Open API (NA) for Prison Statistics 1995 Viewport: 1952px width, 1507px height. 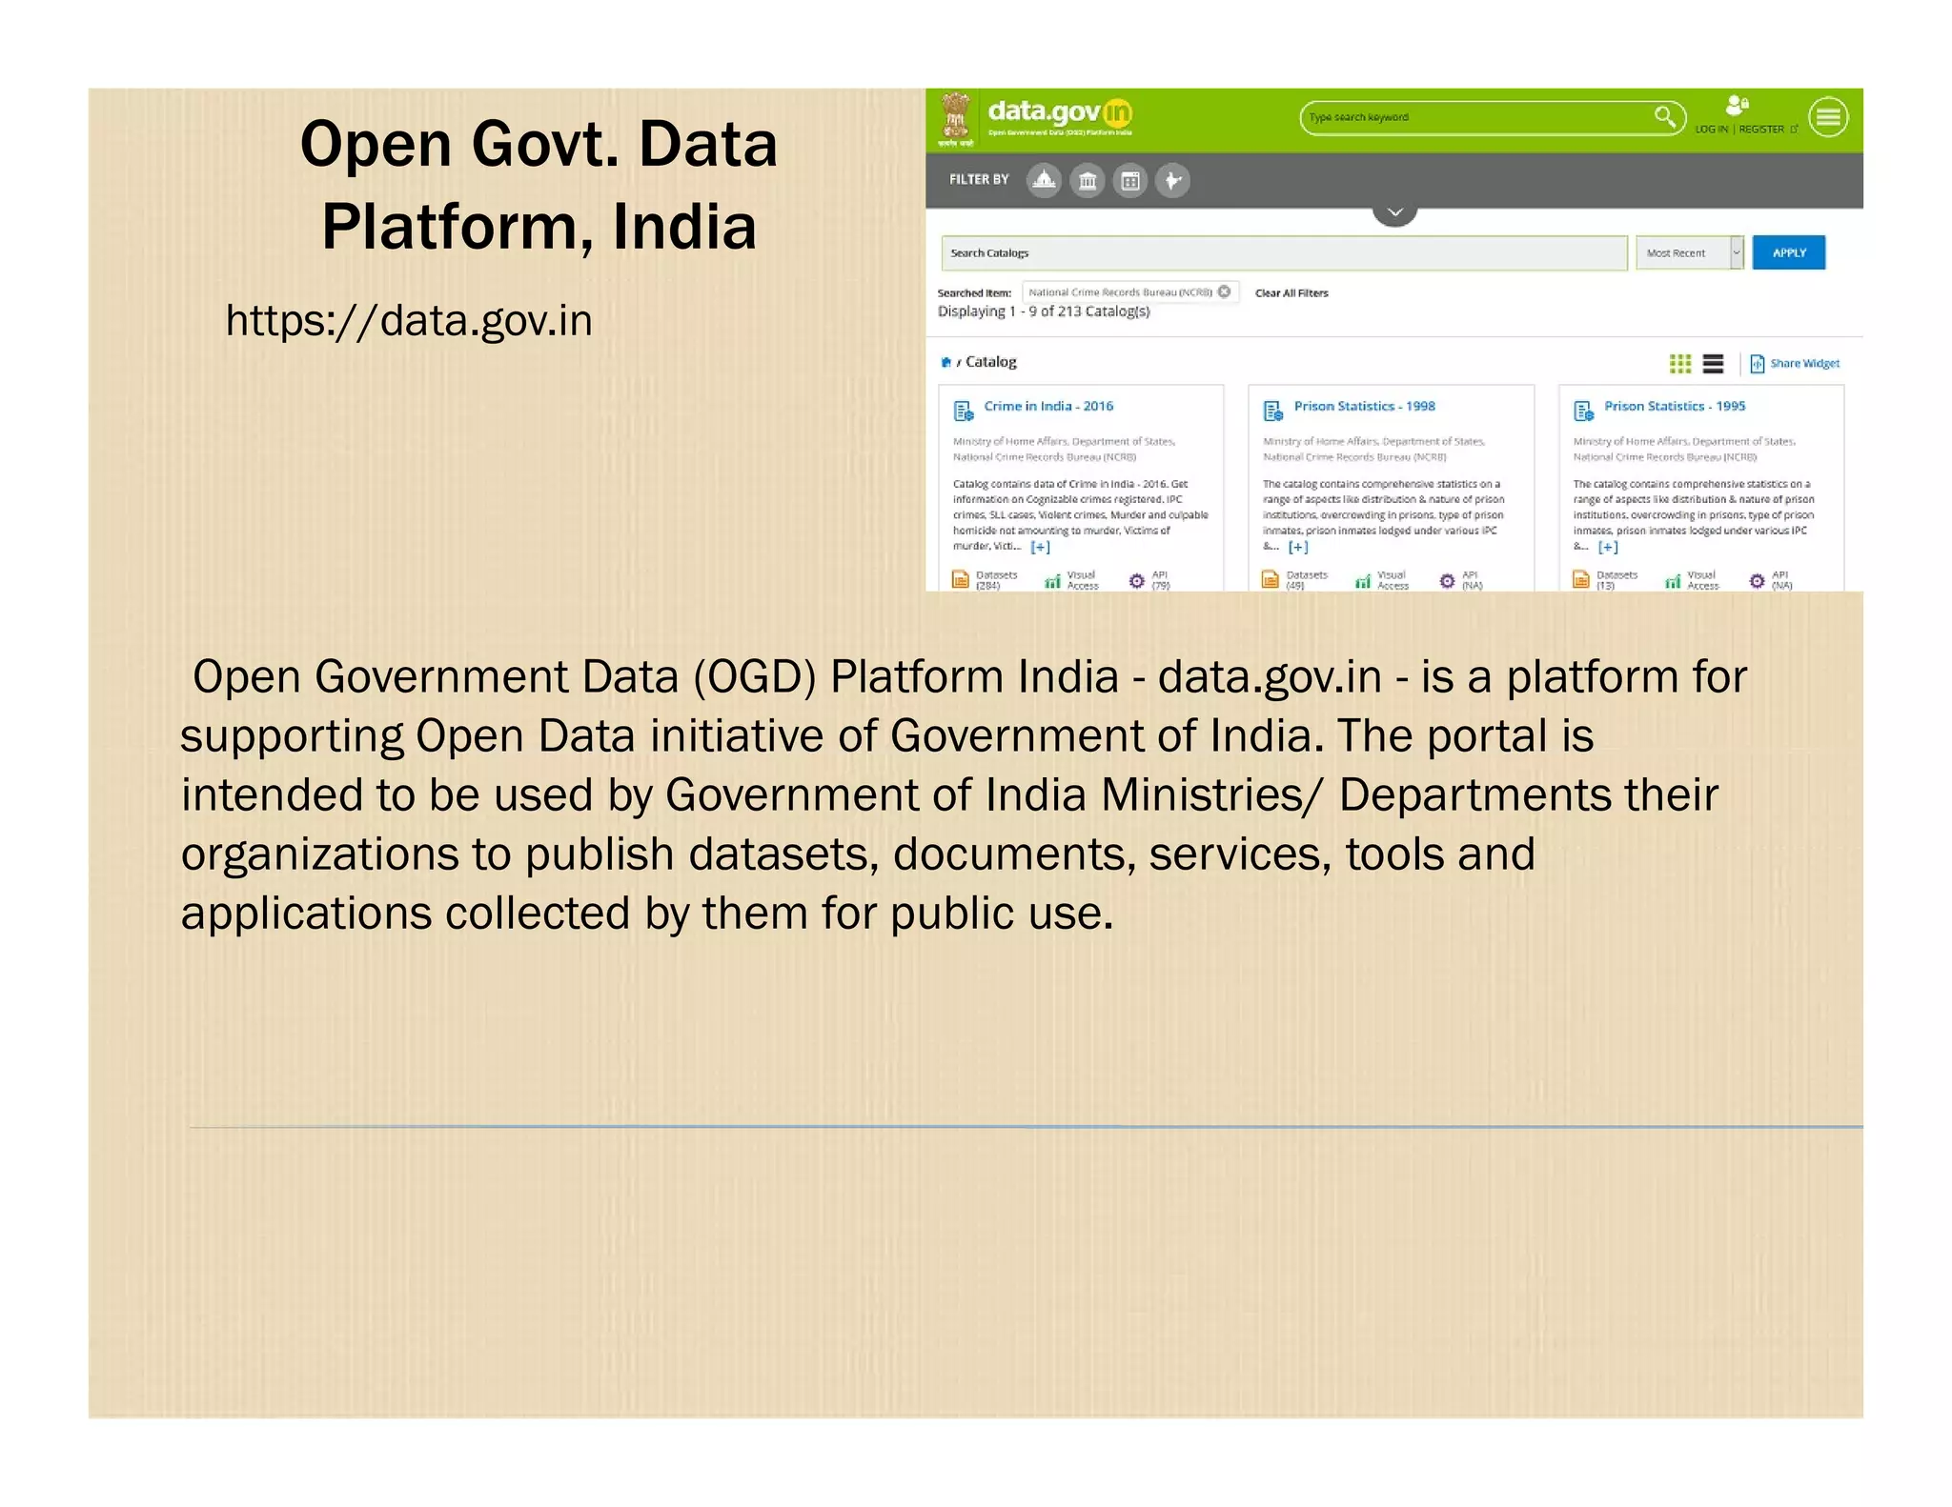pyautogui.click(x=1771, y=580)
